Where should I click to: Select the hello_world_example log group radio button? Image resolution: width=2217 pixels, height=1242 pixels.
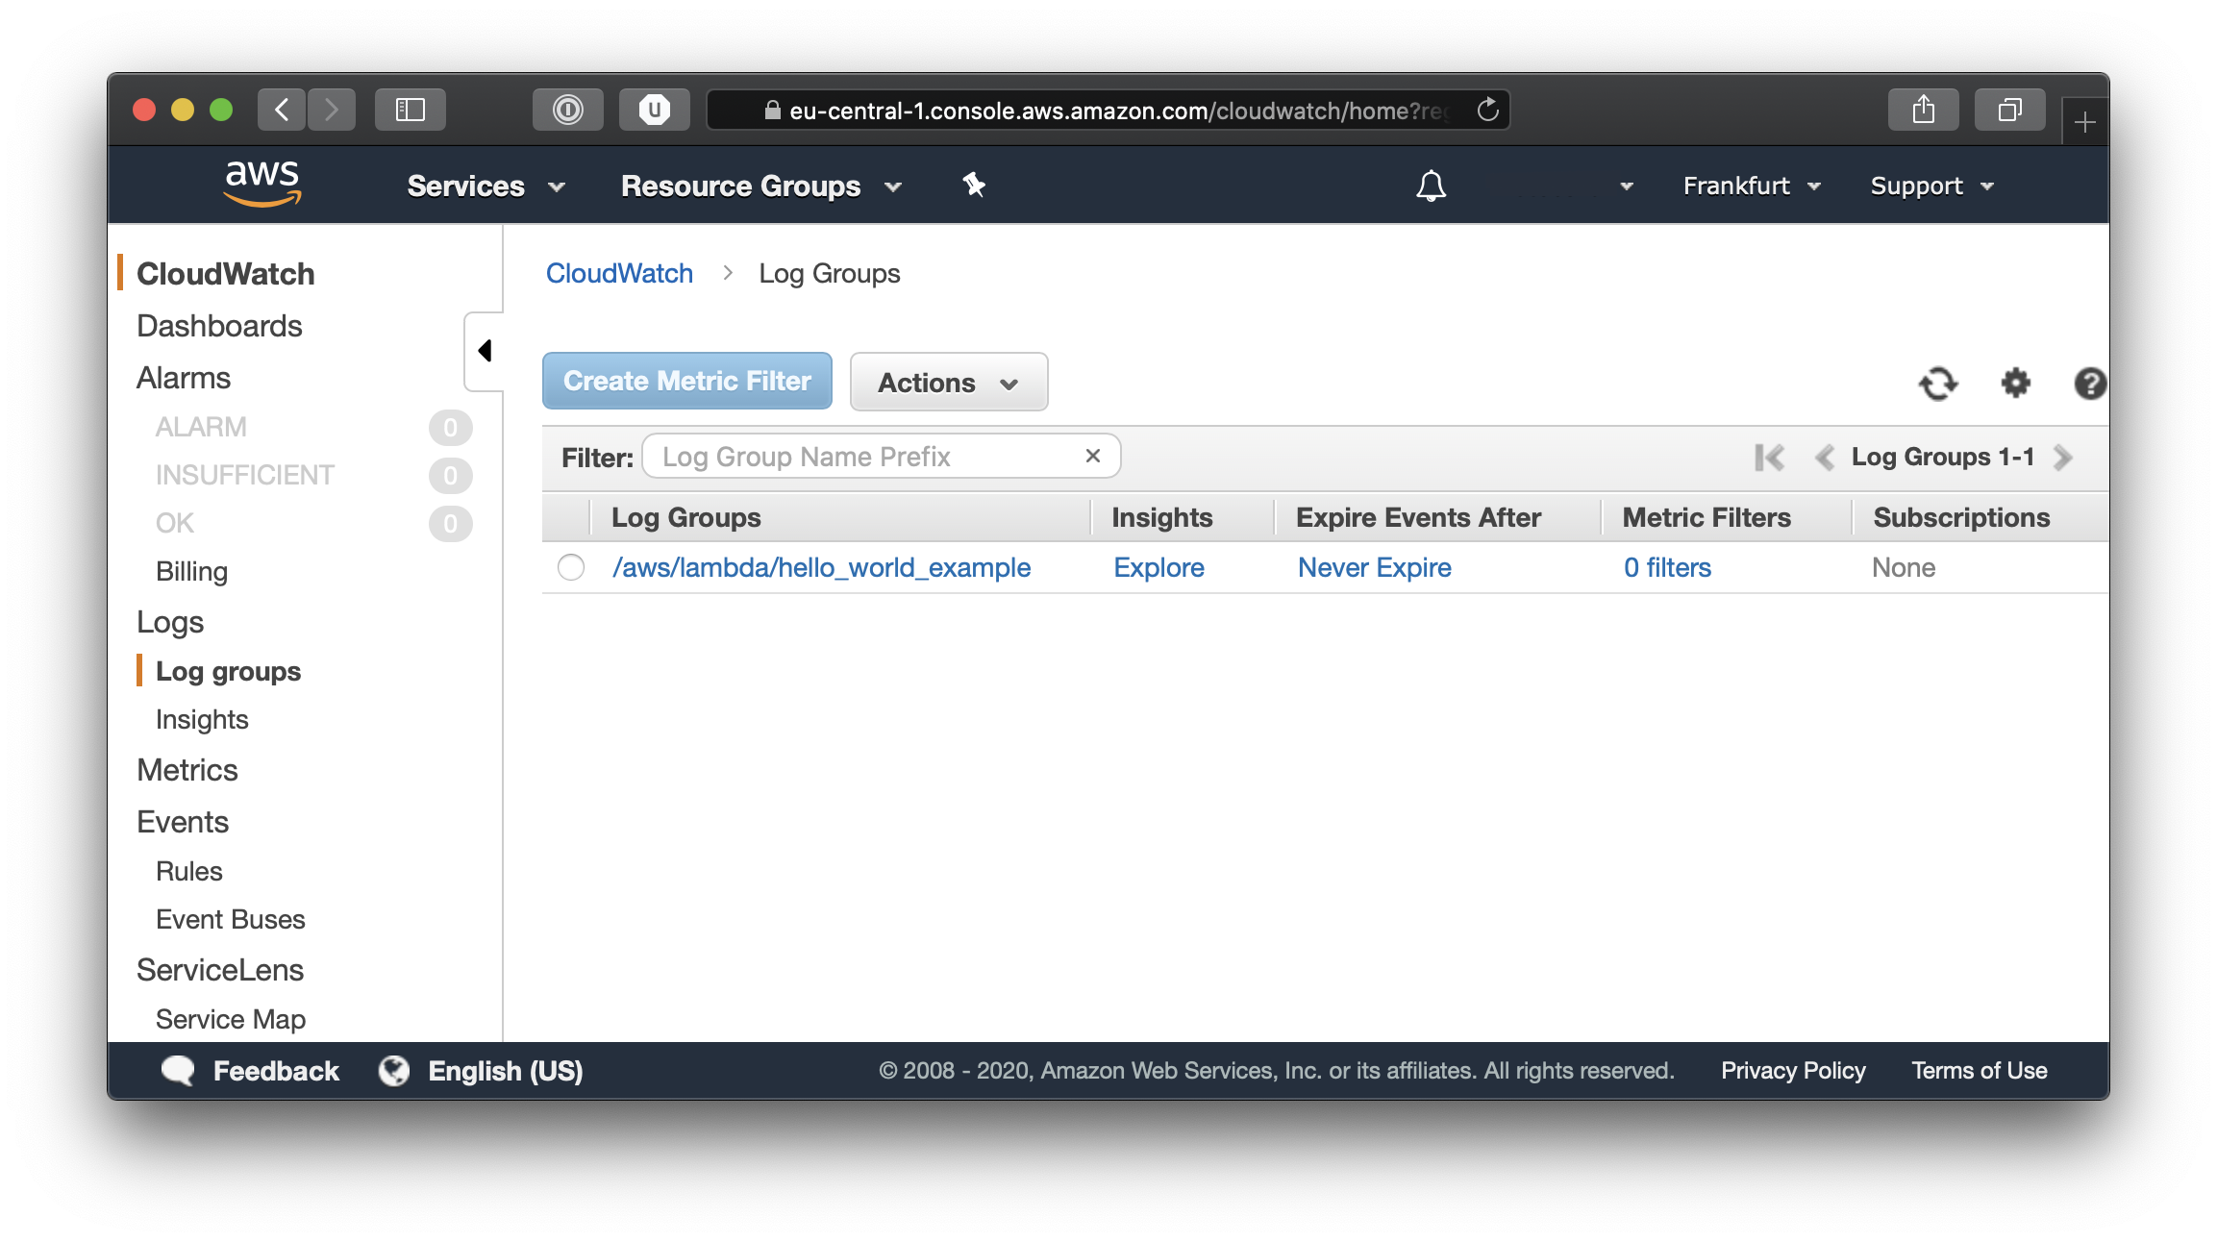coord(571,567)
